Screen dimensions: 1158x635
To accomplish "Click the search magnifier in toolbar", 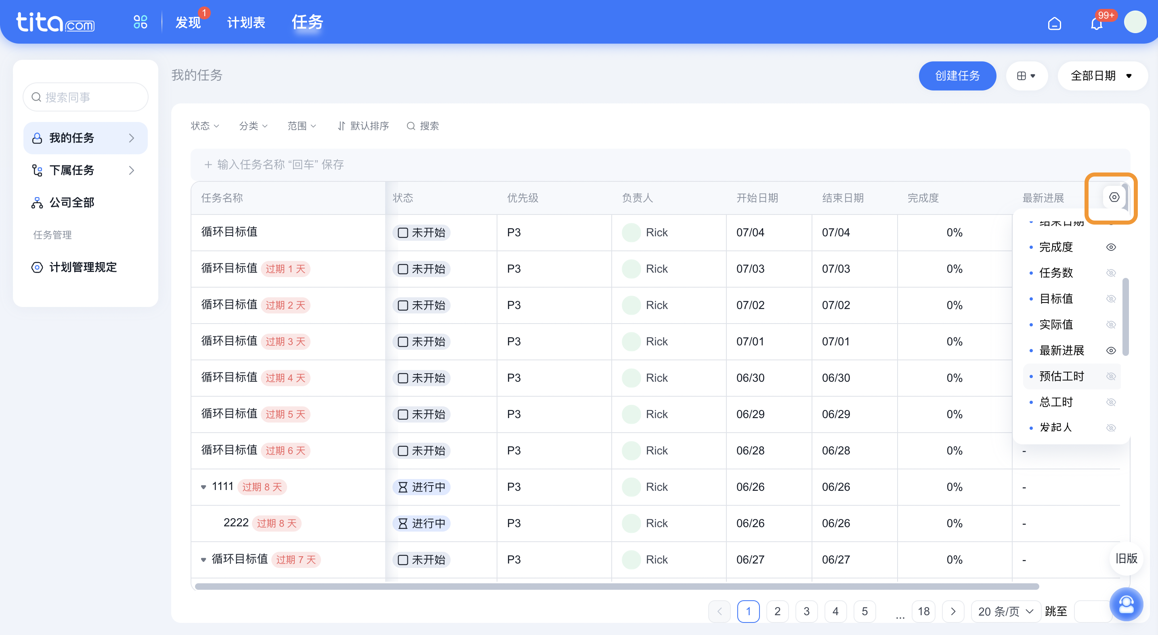I will [x=410, y=126].
